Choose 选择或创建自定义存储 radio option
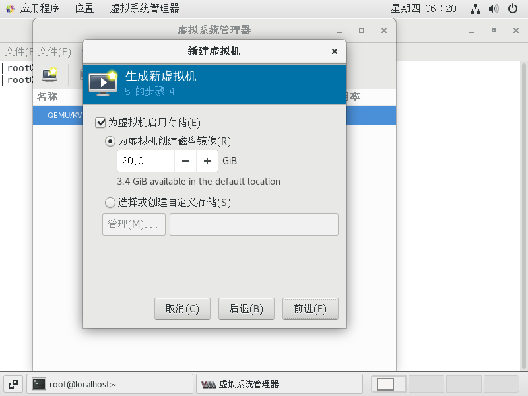 coord(110,203)
